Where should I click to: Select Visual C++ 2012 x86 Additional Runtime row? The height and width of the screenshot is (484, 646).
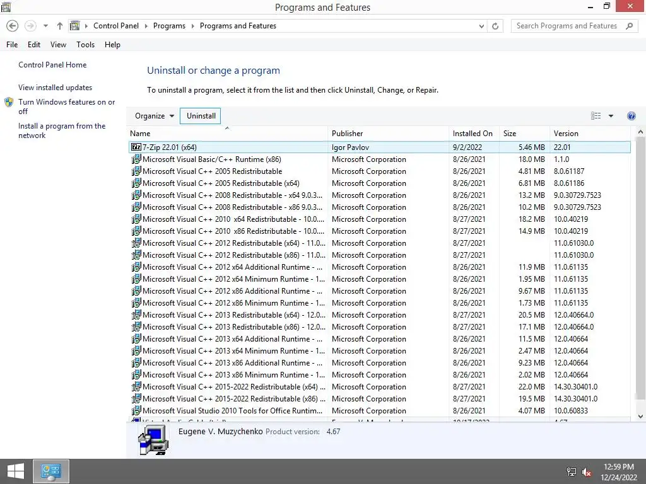[379, 291]
